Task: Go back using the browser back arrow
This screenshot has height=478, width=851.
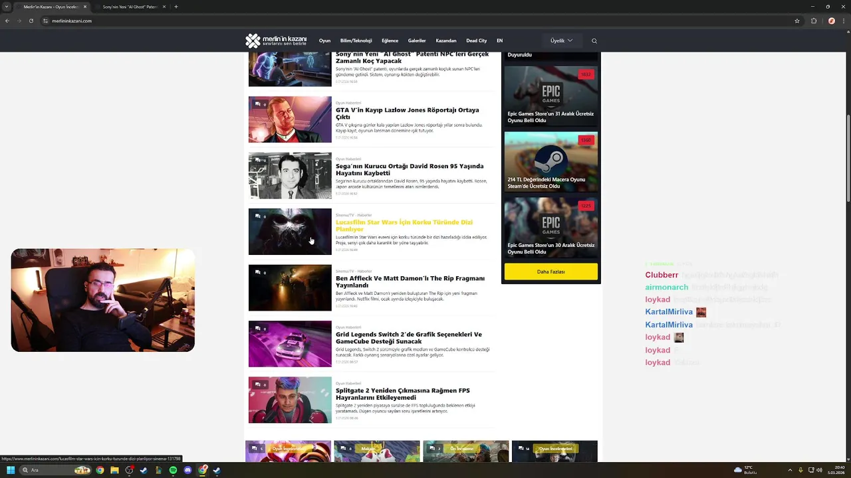Action: pyautogui.click(x=7, y=21)
